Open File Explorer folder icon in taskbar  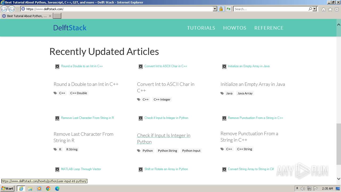(30, 189)
